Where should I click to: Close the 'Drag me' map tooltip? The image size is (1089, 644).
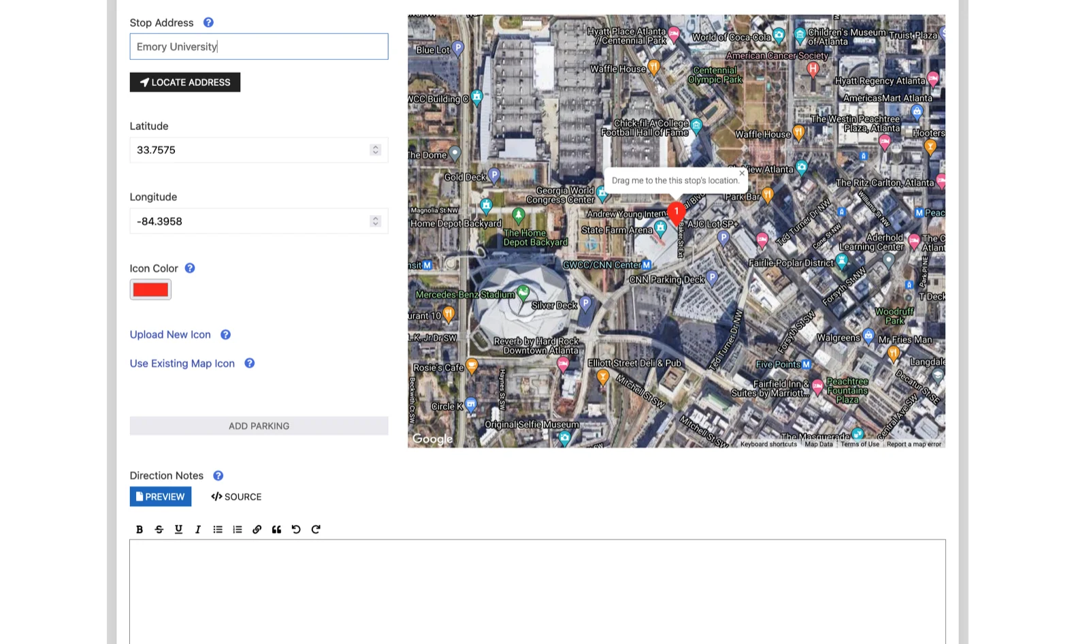click(742, 173)
